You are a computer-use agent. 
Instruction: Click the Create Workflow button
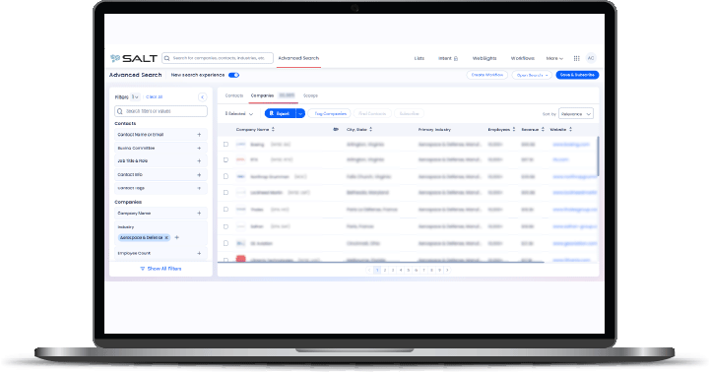[487, 75]
